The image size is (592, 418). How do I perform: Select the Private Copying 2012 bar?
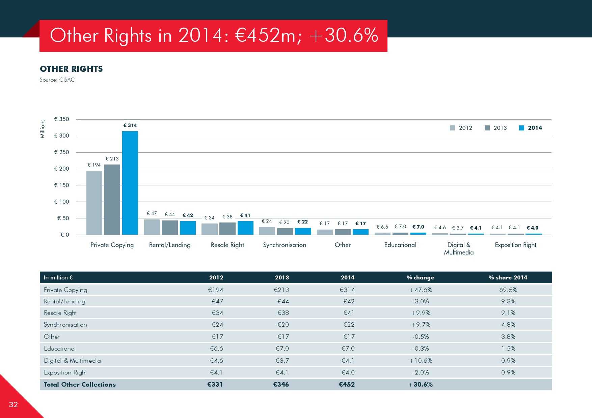tap(94, 203)
